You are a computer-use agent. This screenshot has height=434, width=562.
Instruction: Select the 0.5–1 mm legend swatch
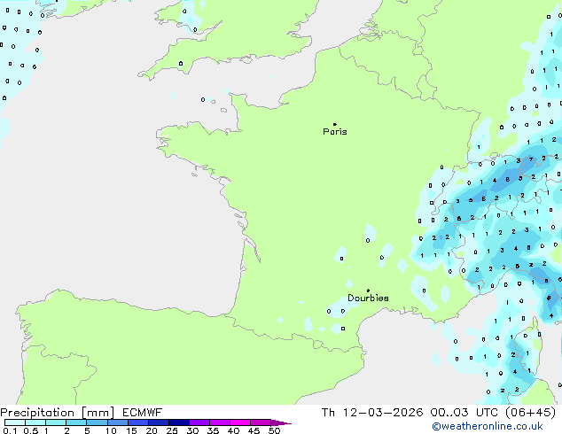35,422
